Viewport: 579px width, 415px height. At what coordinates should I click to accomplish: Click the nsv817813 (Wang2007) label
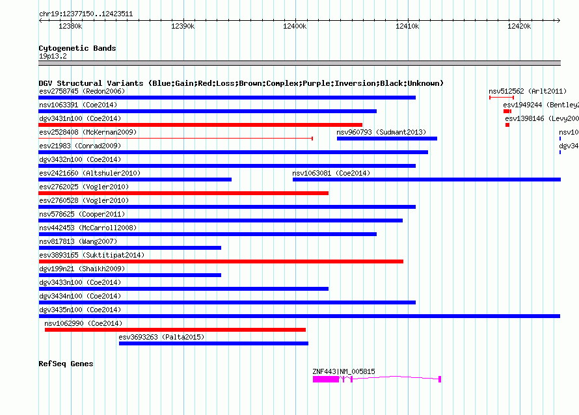coord(78,241)
